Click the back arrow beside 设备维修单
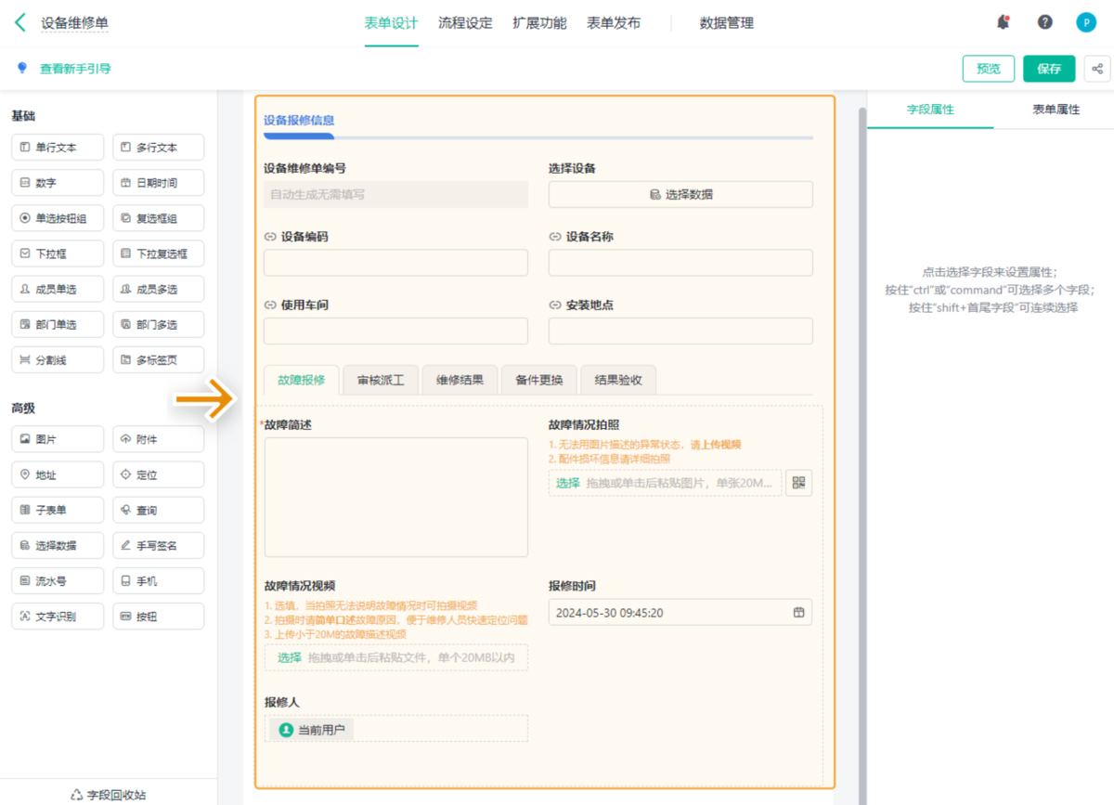Viewport: 1114px width, 805px height. [20, 22]
